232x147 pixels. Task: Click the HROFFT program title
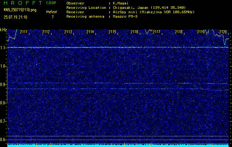23,3
